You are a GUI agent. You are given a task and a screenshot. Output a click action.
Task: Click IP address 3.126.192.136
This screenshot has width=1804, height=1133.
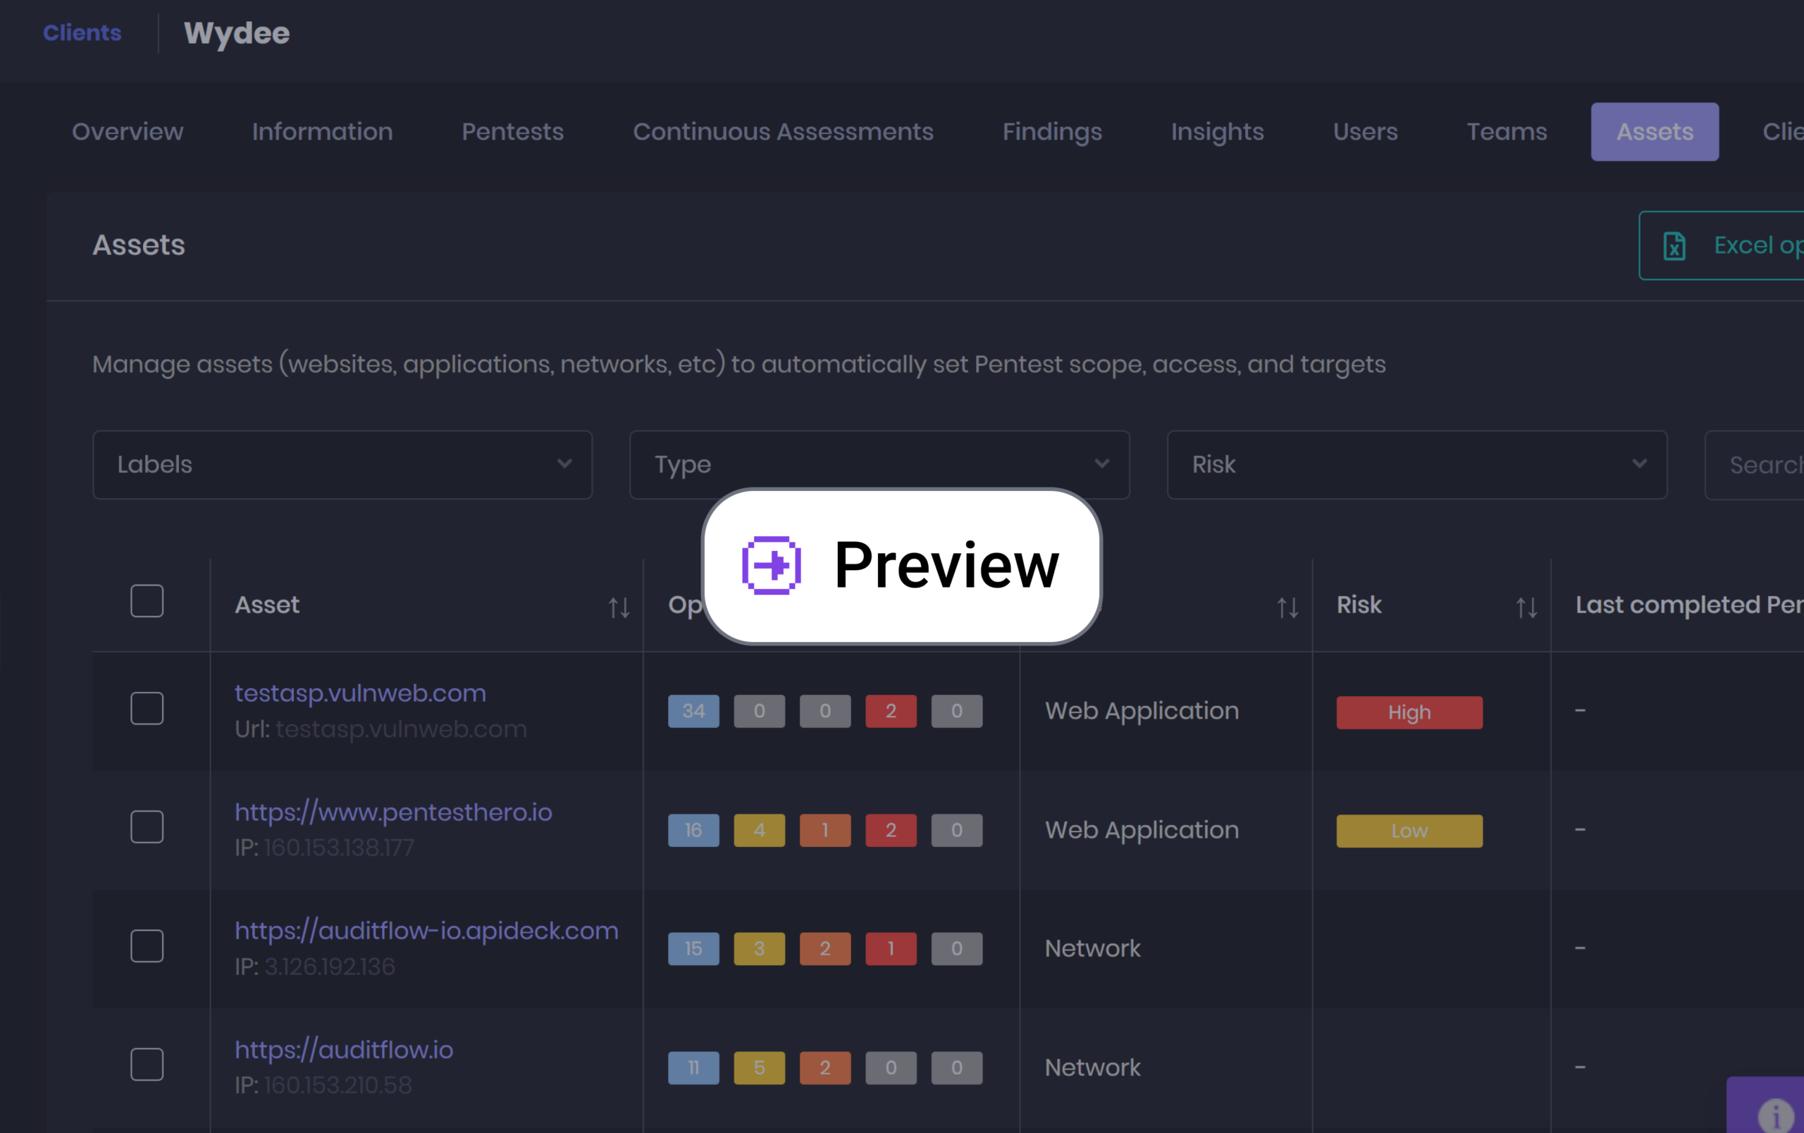point(330,967)
